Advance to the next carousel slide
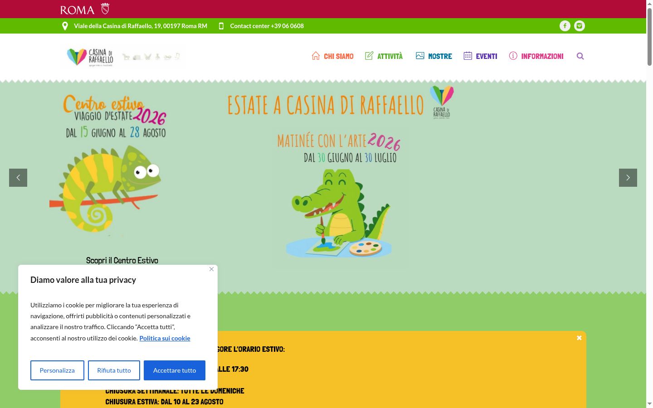653x408 pixels. [x=628, y=178]
